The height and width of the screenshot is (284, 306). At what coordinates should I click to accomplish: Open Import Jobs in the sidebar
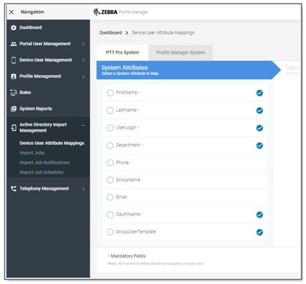click(x=32, y=153)
